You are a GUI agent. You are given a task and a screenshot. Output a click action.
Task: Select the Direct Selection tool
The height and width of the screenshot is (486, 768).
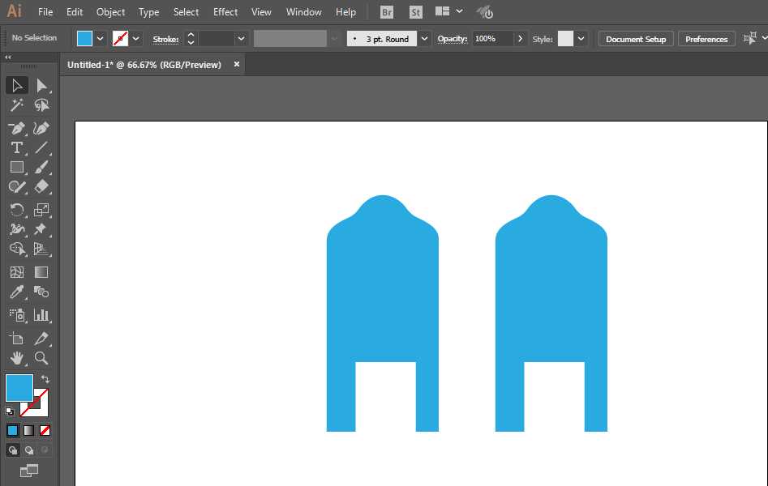41,85
